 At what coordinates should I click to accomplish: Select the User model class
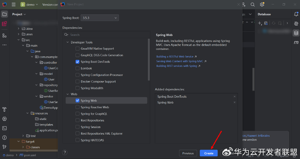coord(49,79)
